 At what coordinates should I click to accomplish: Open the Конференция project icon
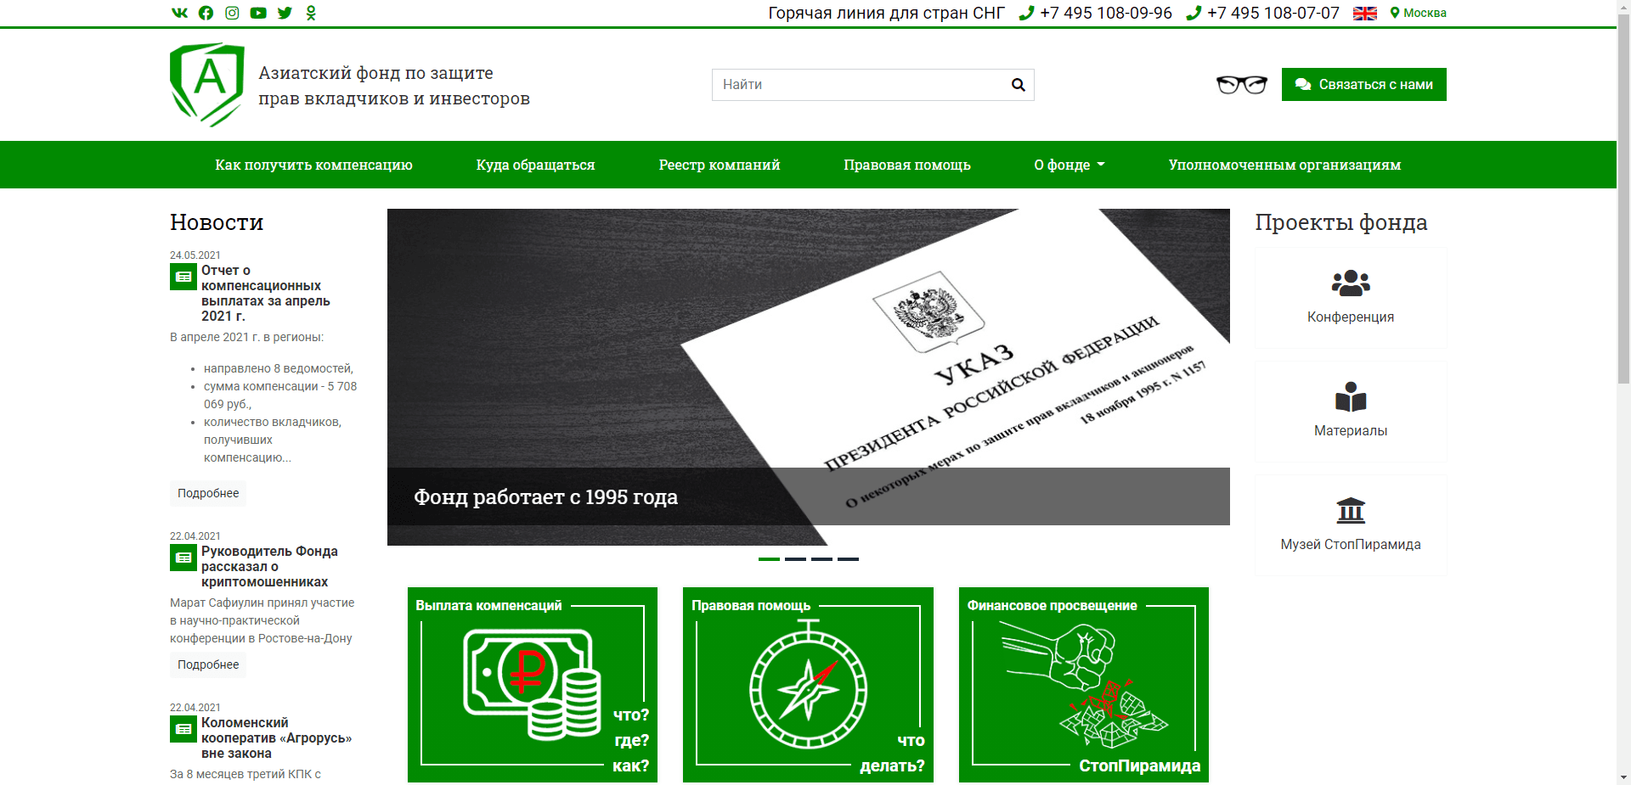(1350, 281)
